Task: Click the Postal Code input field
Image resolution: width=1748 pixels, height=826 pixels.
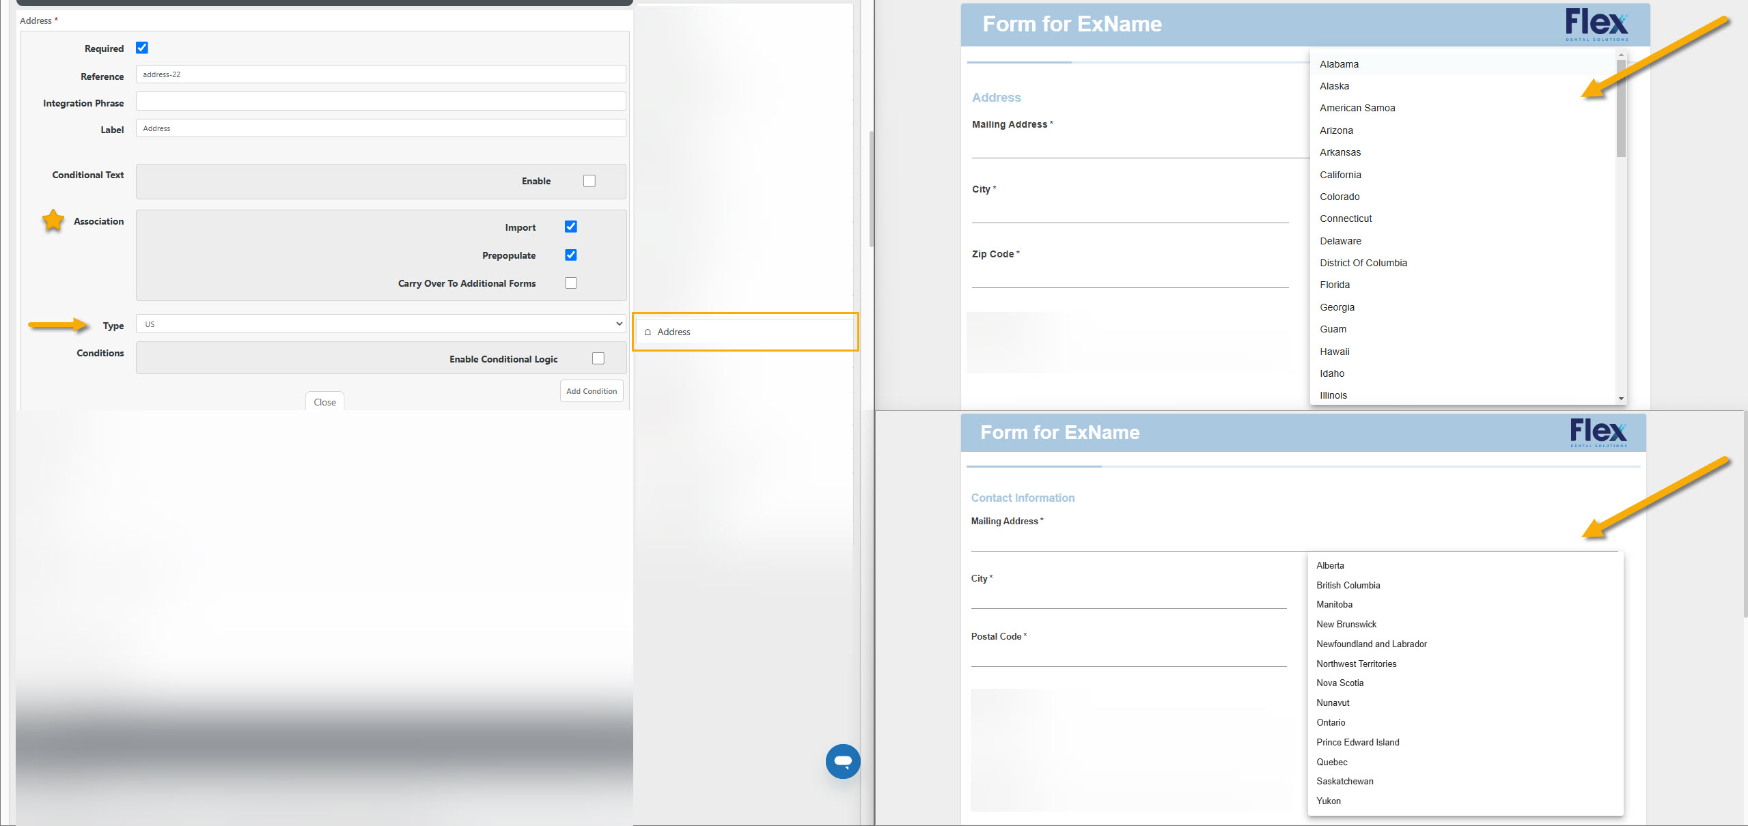Action: (x=1128, y=655)
